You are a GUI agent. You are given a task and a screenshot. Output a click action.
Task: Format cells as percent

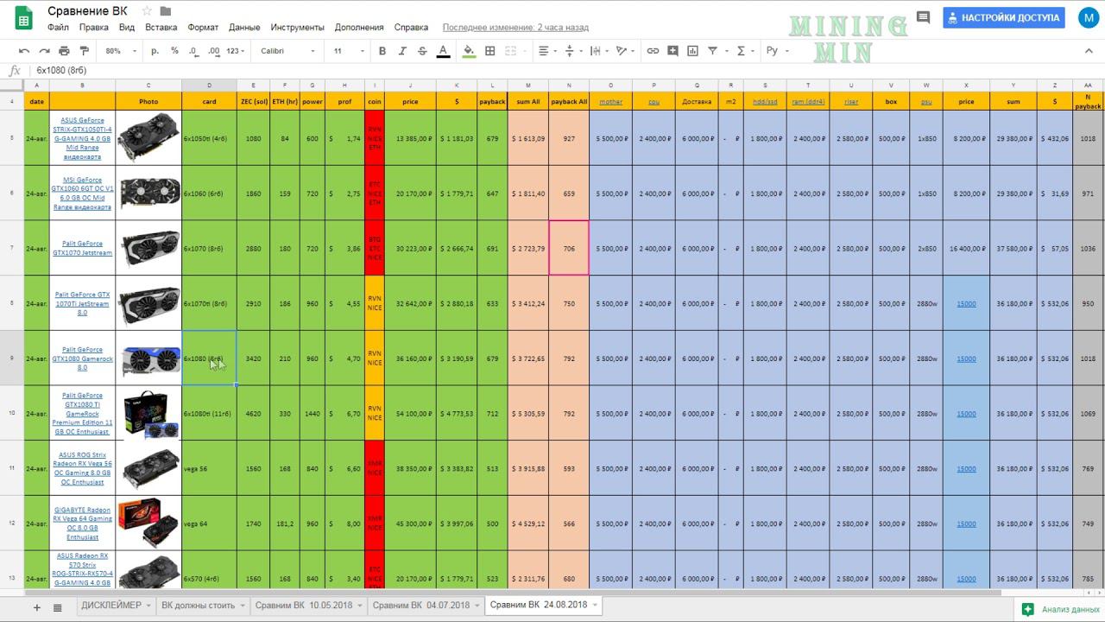[x=174, y=51]
